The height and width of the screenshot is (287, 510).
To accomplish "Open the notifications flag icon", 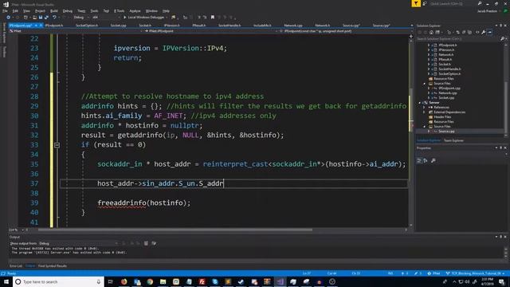I will [x=416, y=3].
